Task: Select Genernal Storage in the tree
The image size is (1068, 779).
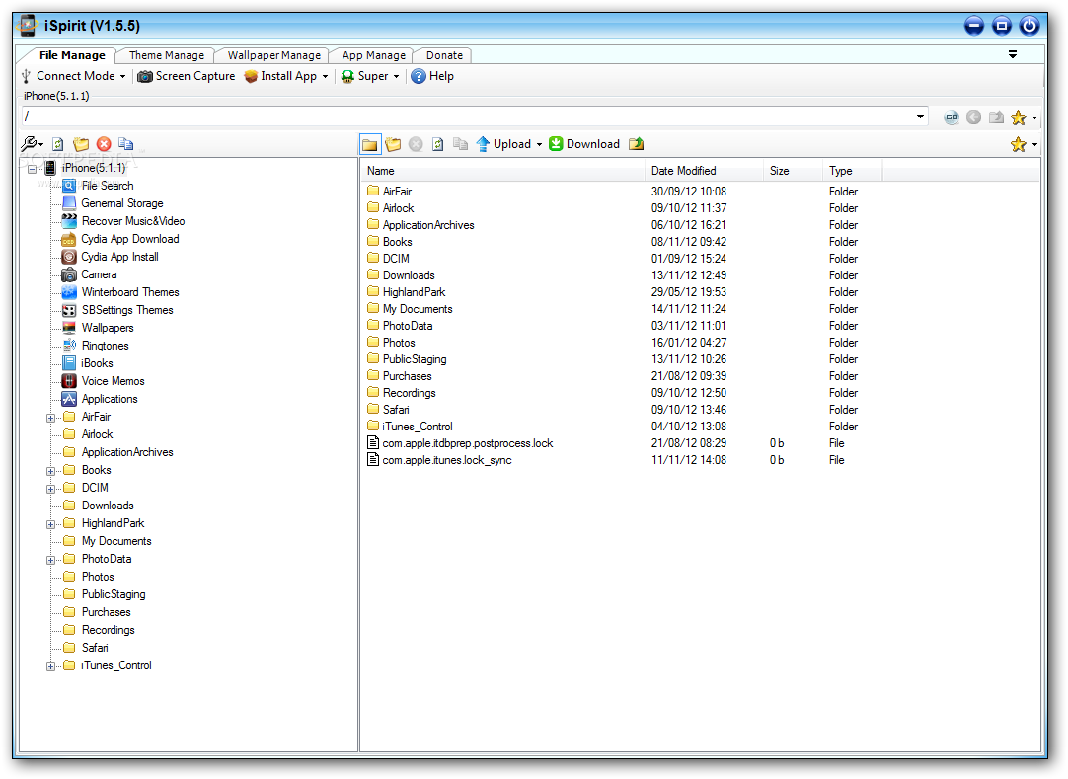Action: (x=122, y=203)
